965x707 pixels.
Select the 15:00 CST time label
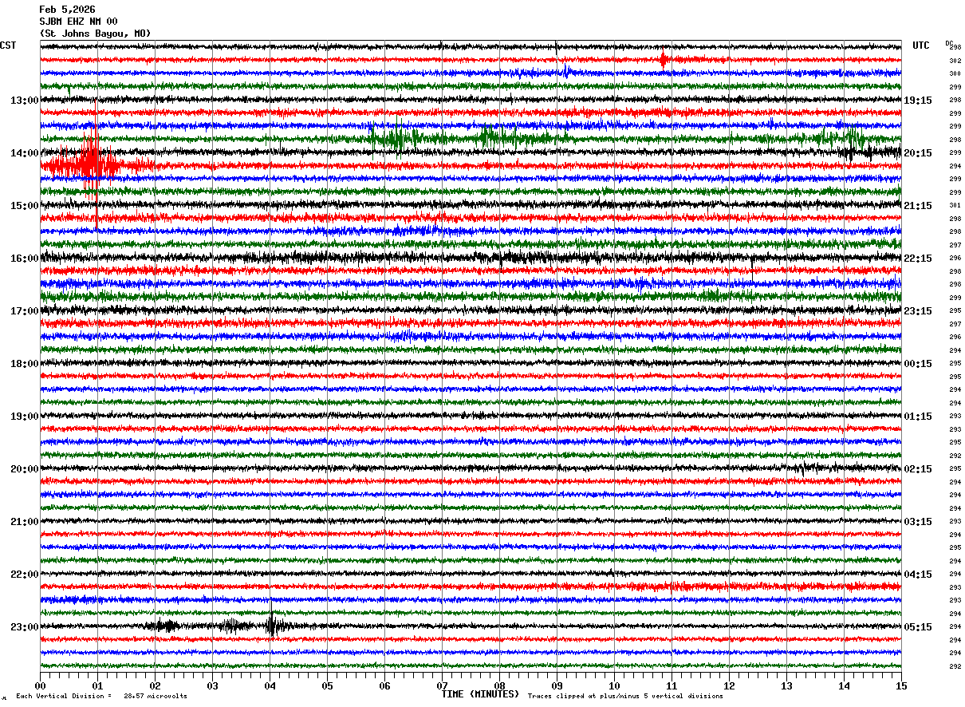(x=25, y=206)
